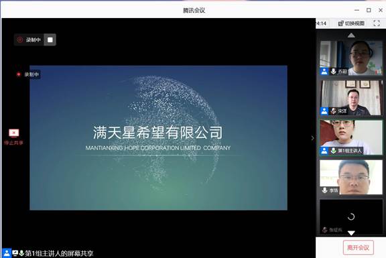Stop recording with the white square button
The width and height of the screenshot is (386, 258).
coord(50,40)
